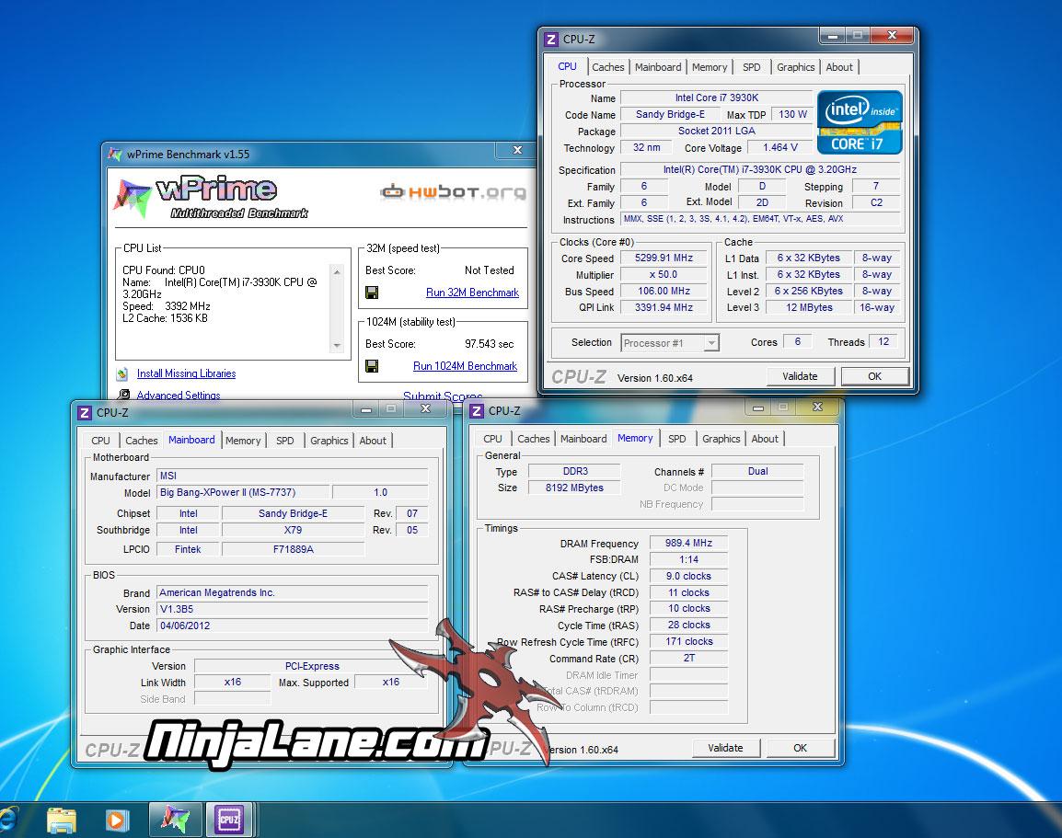Open Windows Media Player from taskbar
Image resolution: width=1062 pixels, height=838 pixels.
click(x=117, y=821)
